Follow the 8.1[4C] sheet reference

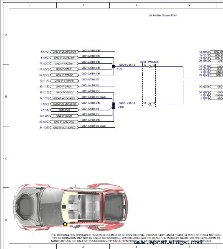[x=45, y=52]
